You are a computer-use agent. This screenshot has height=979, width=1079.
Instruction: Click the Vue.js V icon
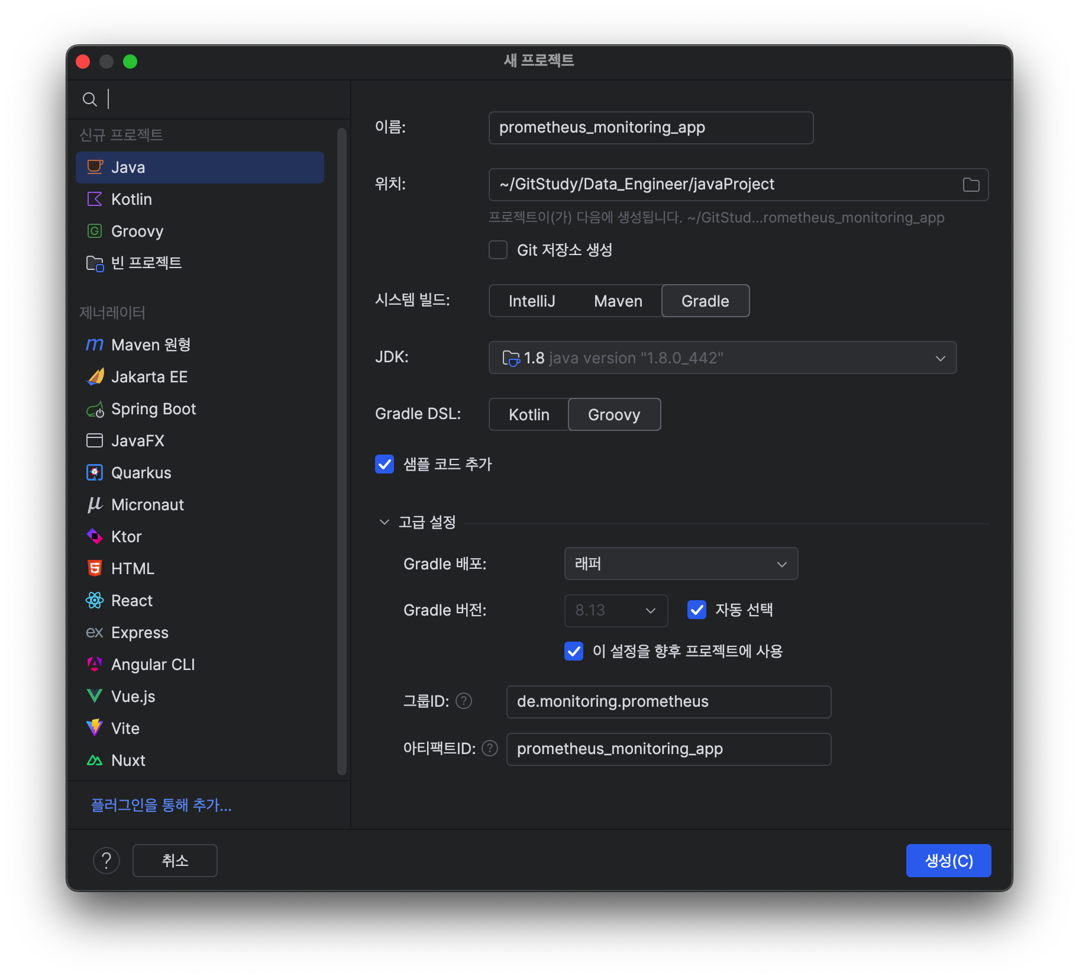pos(95,696)
